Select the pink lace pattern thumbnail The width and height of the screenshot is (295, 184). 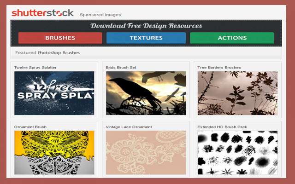click(146, 153)
